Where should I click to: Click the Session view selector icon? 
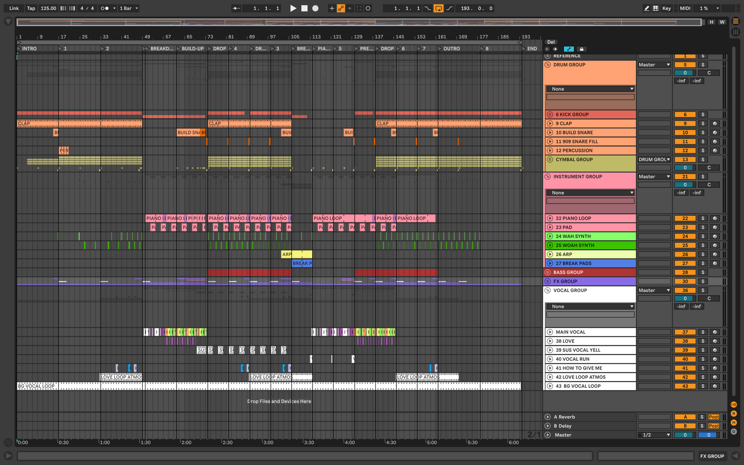click(736, 32)
